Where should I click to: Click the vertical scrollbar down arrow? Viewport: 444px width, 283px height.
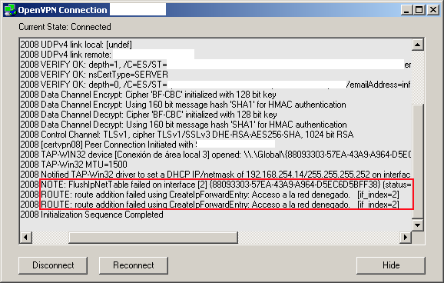click(418, 225)
